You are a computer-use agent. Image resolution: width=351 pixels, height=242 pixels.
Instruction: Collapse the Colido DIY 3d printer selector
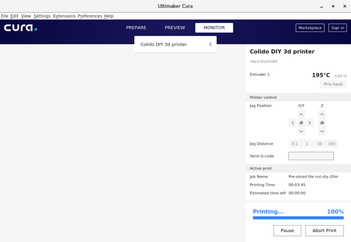(210, 44)
